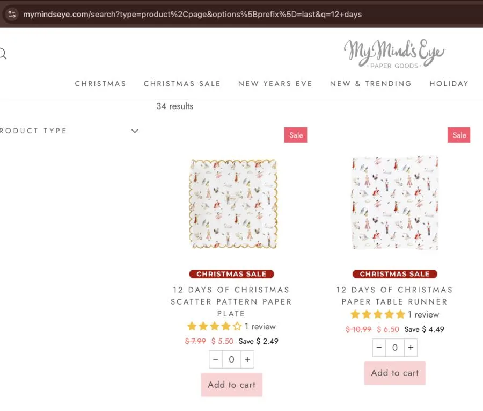The image size is (483, 411).
Task: Open the New Years Eve menu
Action: point(275,84)
